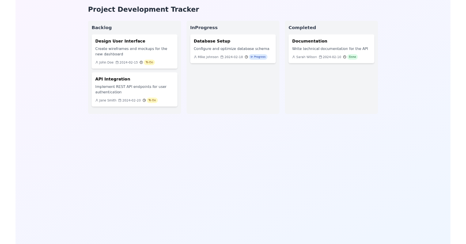466x244 pixels.
Task: Click the clock icon on Documentation card
Action: [344, 57]
